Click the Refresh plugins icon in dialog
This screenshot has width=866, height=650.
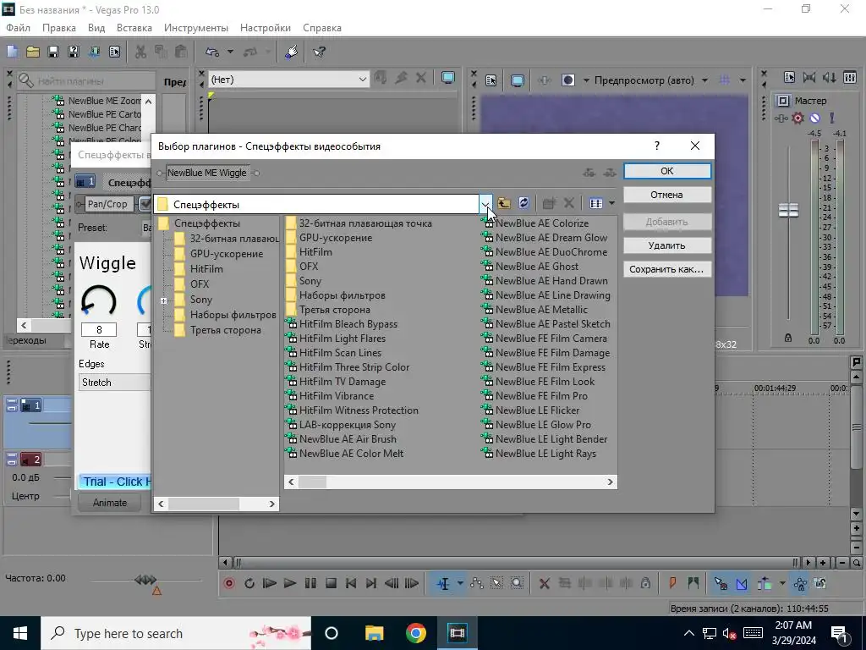[524, 203]
